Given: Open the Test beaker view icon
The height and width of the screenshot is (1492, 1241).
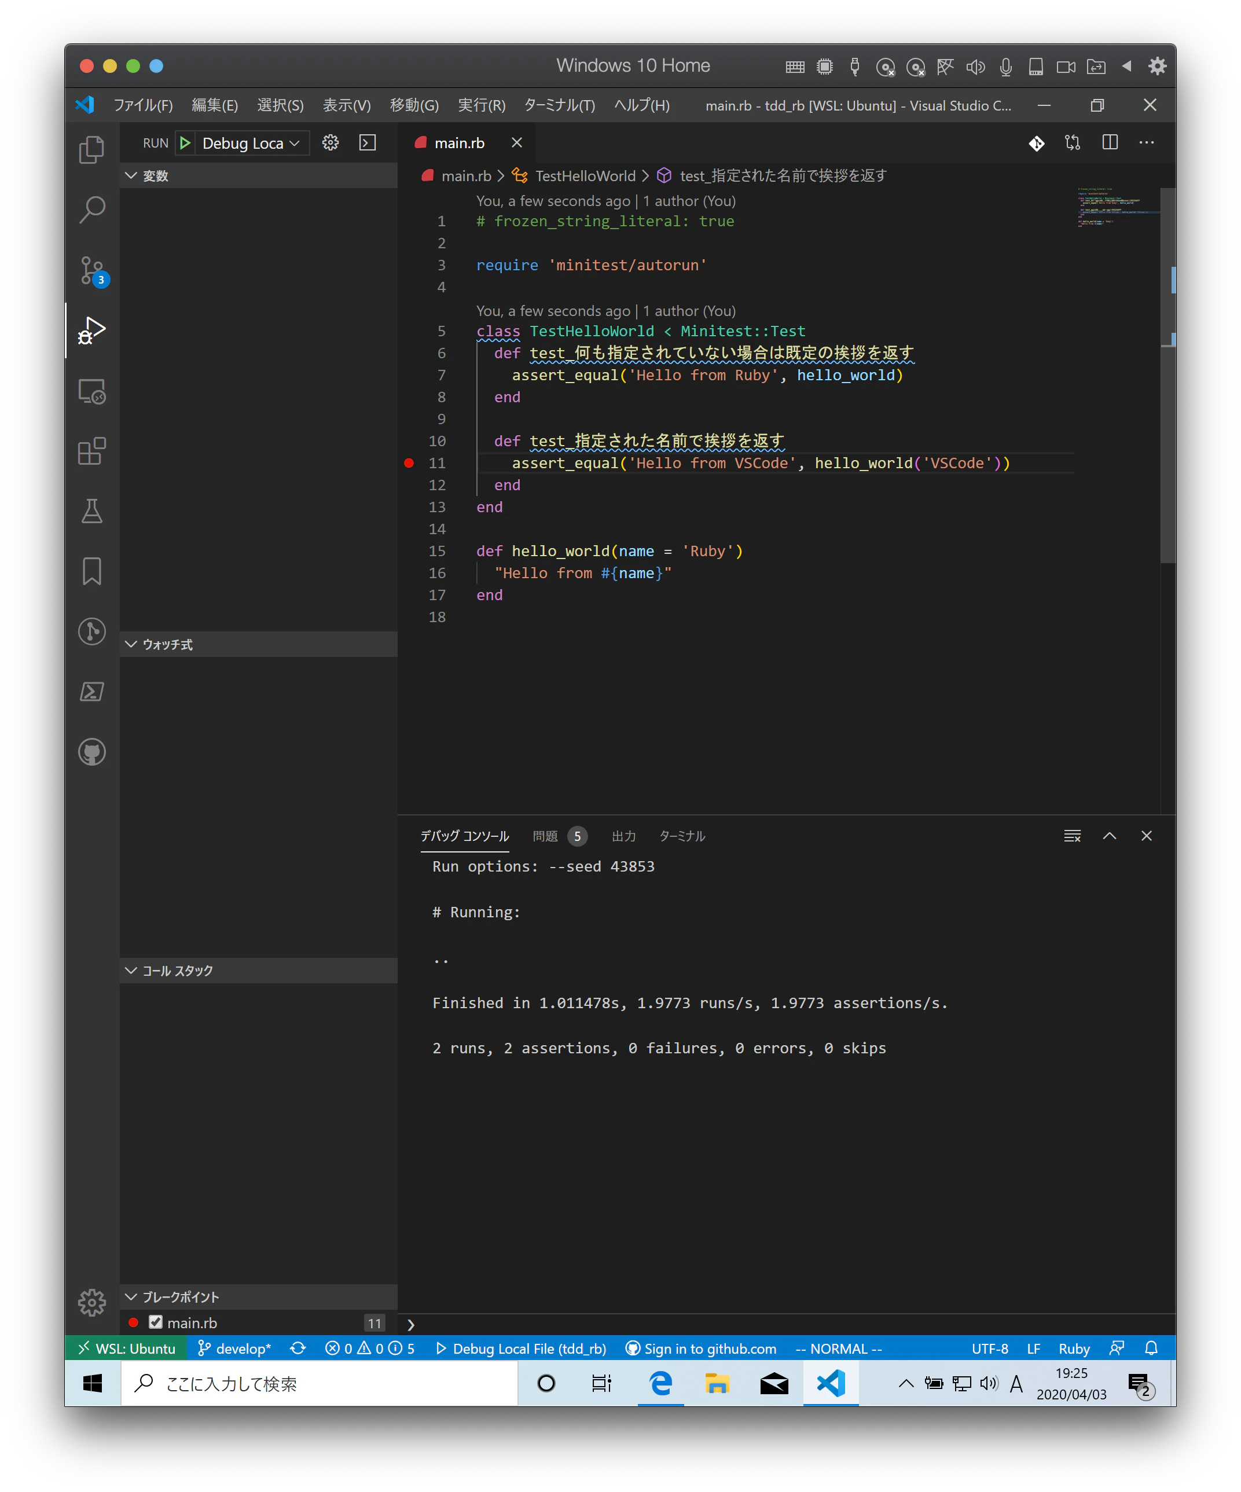Looking at the screenshot, I should coord(91,511).
